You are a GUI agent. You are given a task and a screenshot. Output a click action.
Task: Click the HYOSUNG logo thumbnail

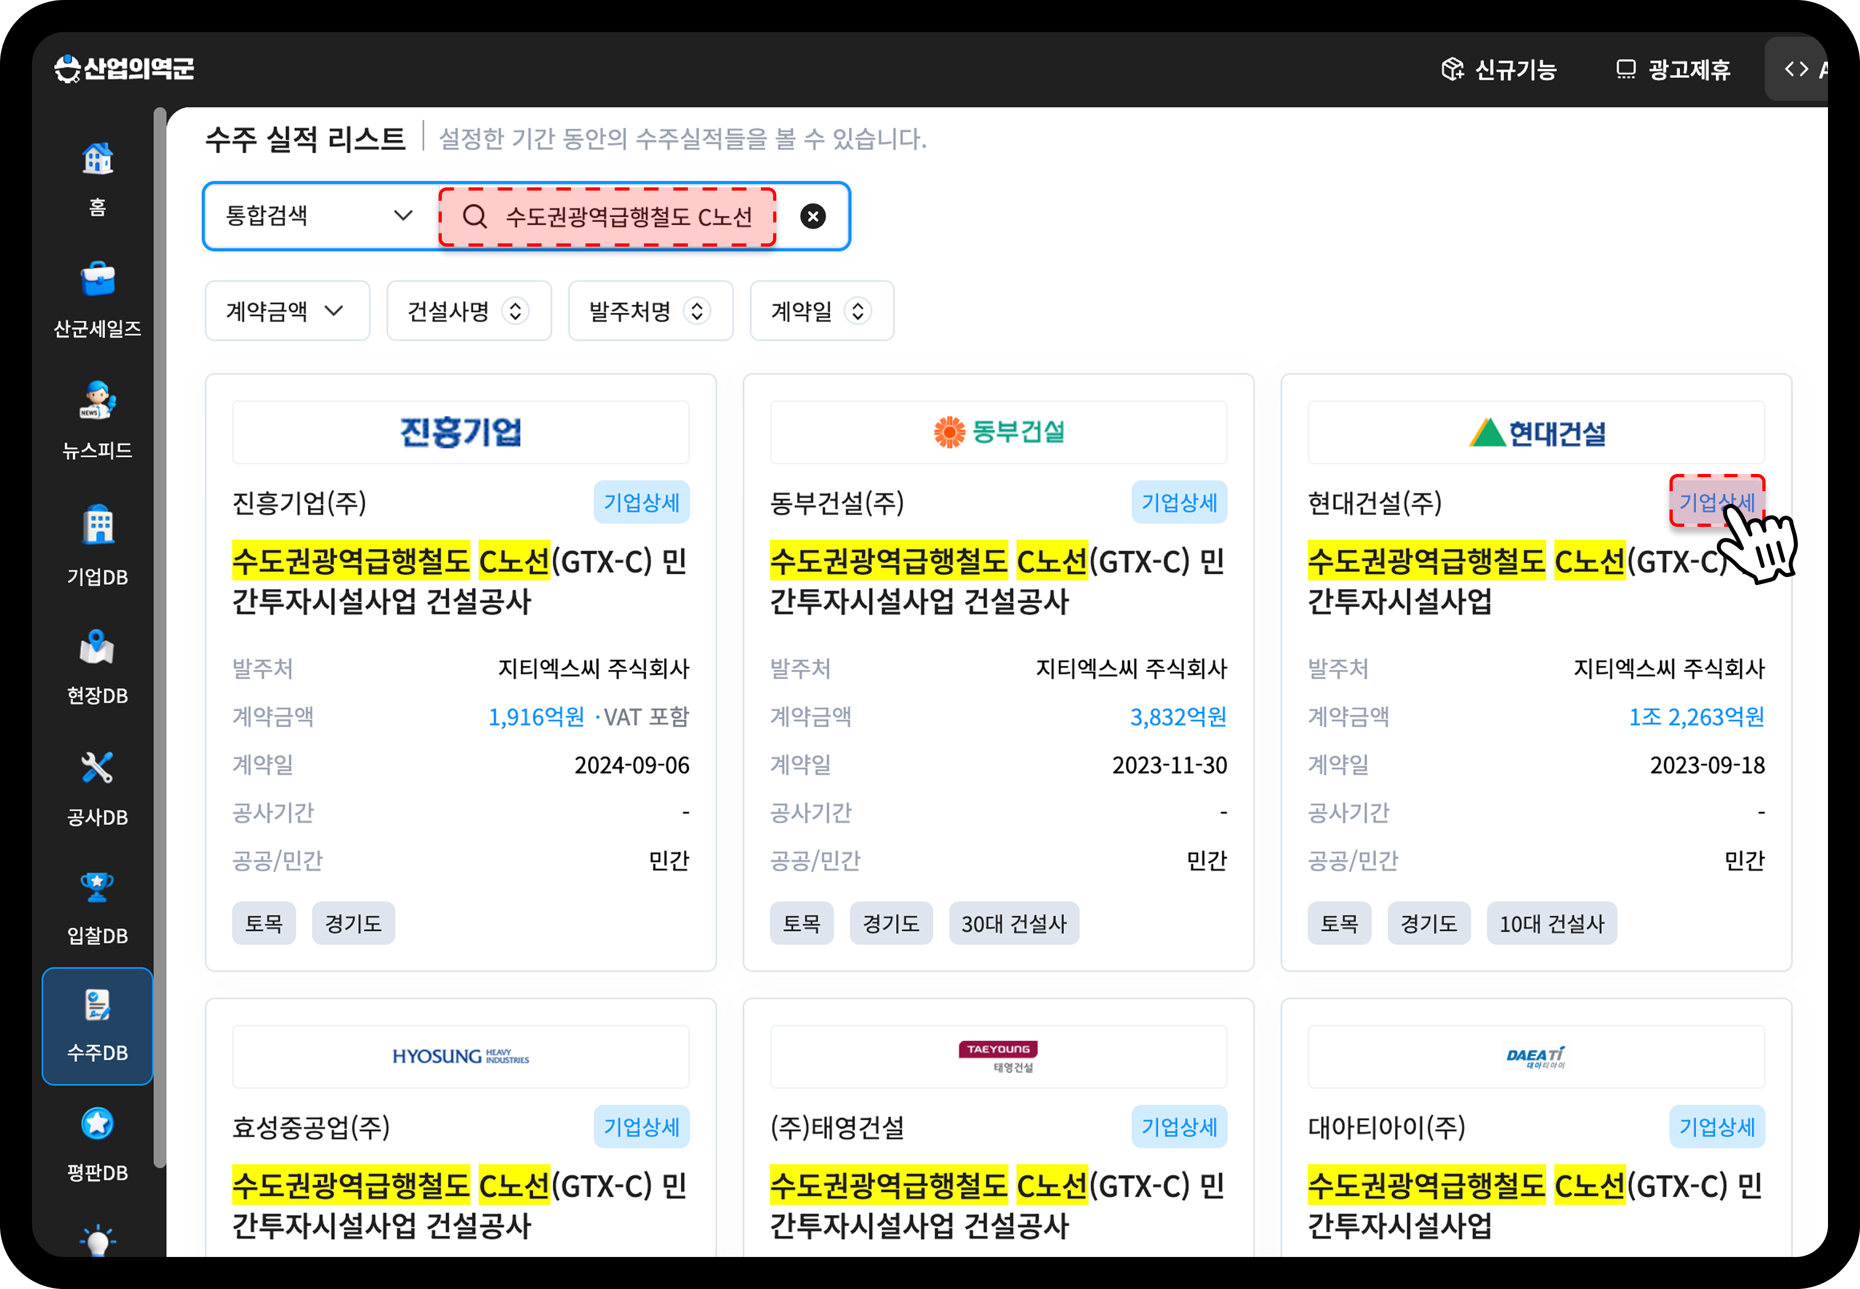tap(461, 1056)
